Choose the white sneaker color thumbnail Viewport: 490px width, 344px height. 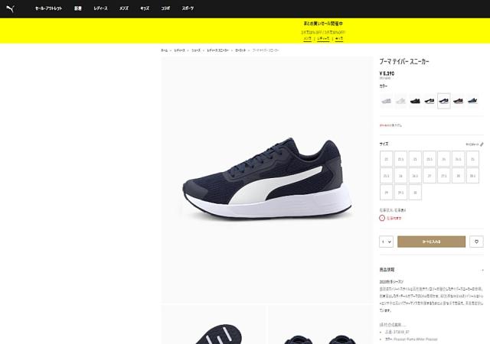400,101
